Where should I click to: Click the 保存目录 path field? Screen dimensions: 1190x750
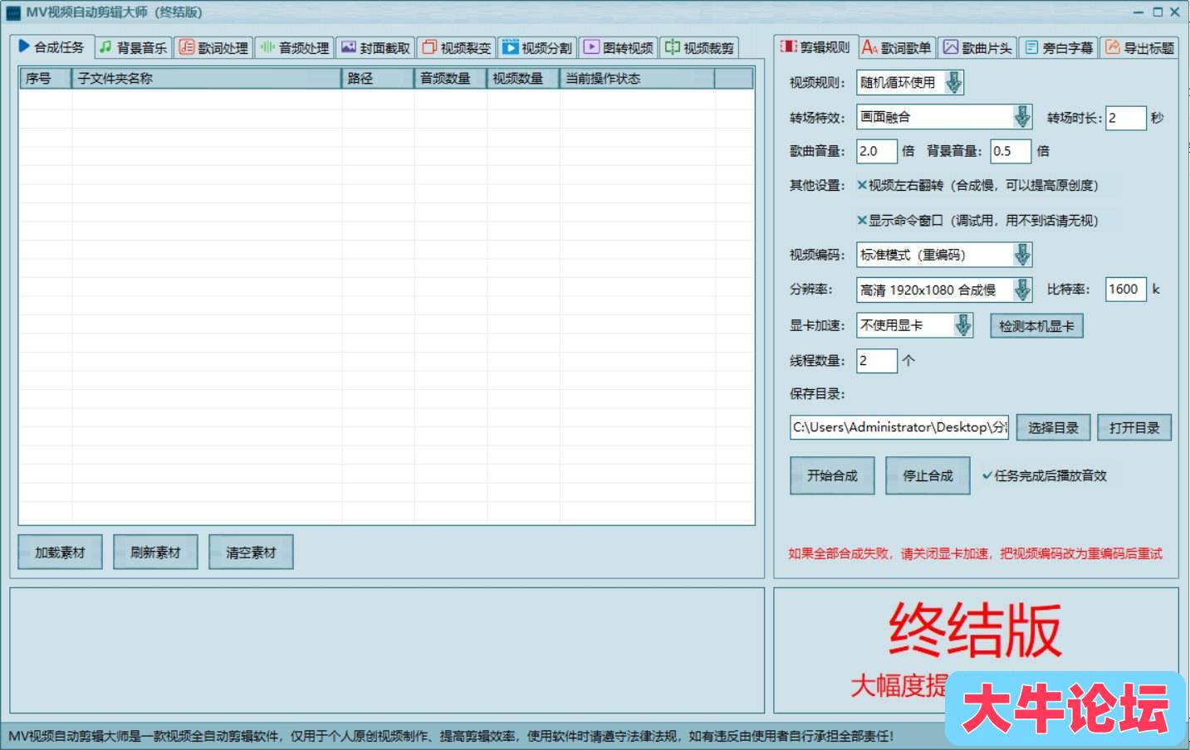(x=899, y=427)
